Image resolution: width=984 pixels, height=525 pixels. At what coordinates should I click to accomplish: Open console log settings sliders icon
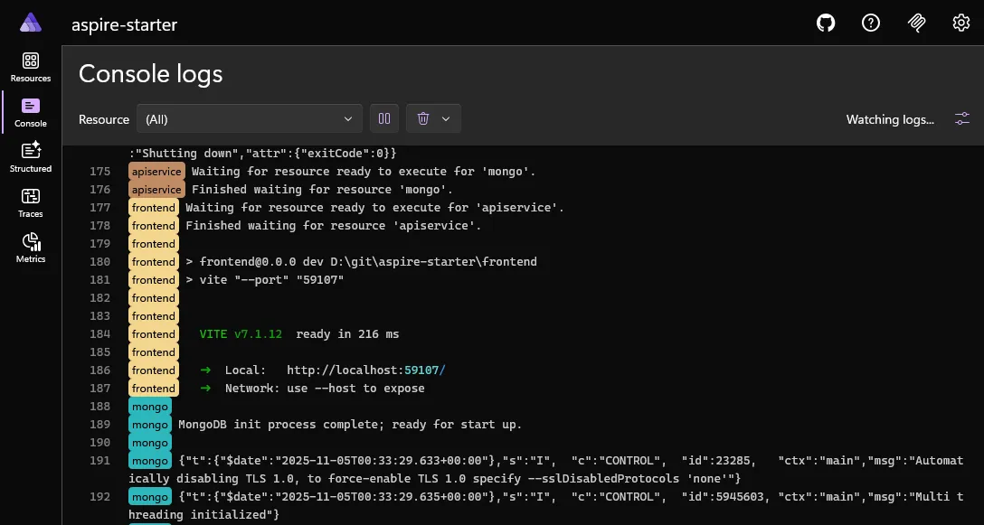point(962,119)
